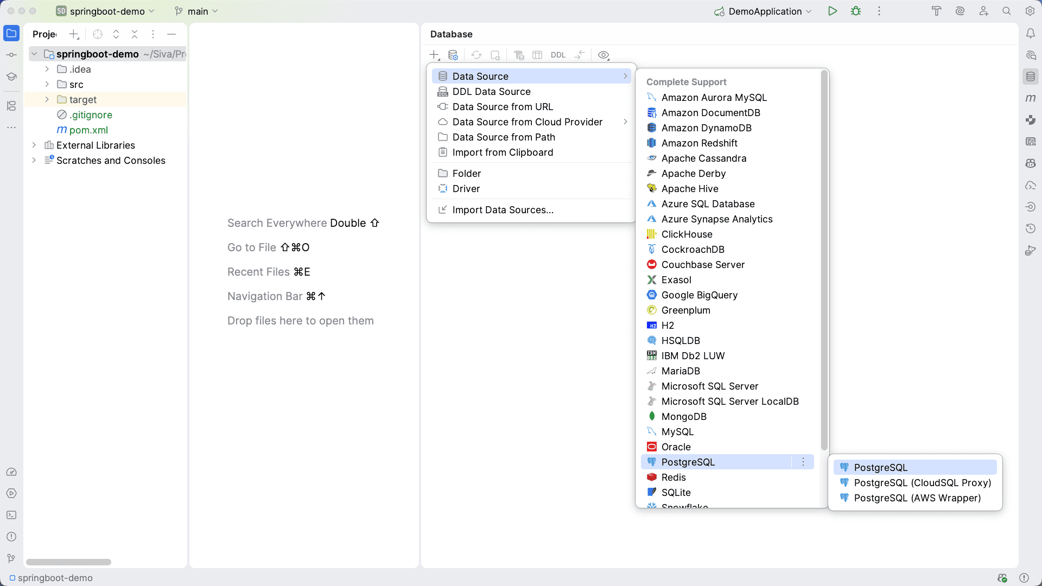Open the IDE settings gear icon
This screenshot has width=1042, height=586.
1030,11
